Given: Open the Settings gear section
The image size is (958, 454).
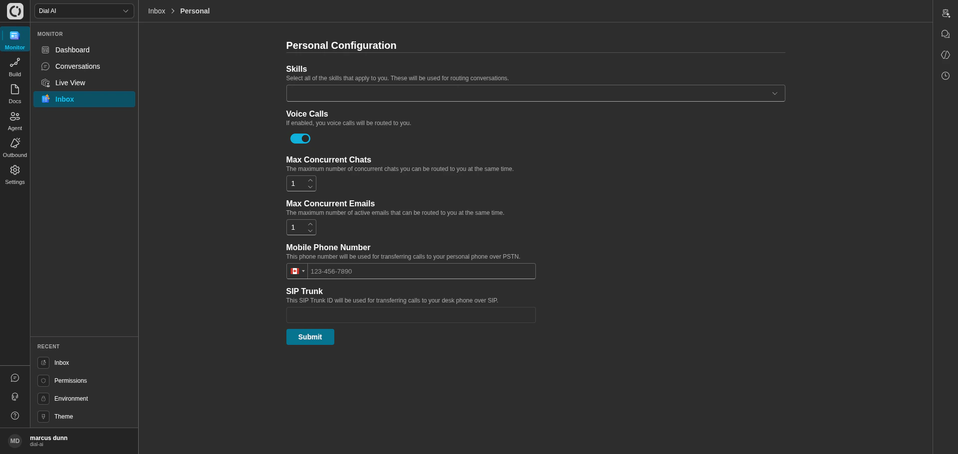Looking at the screenshot, I should pyautogui.click(x=15, y=174).
